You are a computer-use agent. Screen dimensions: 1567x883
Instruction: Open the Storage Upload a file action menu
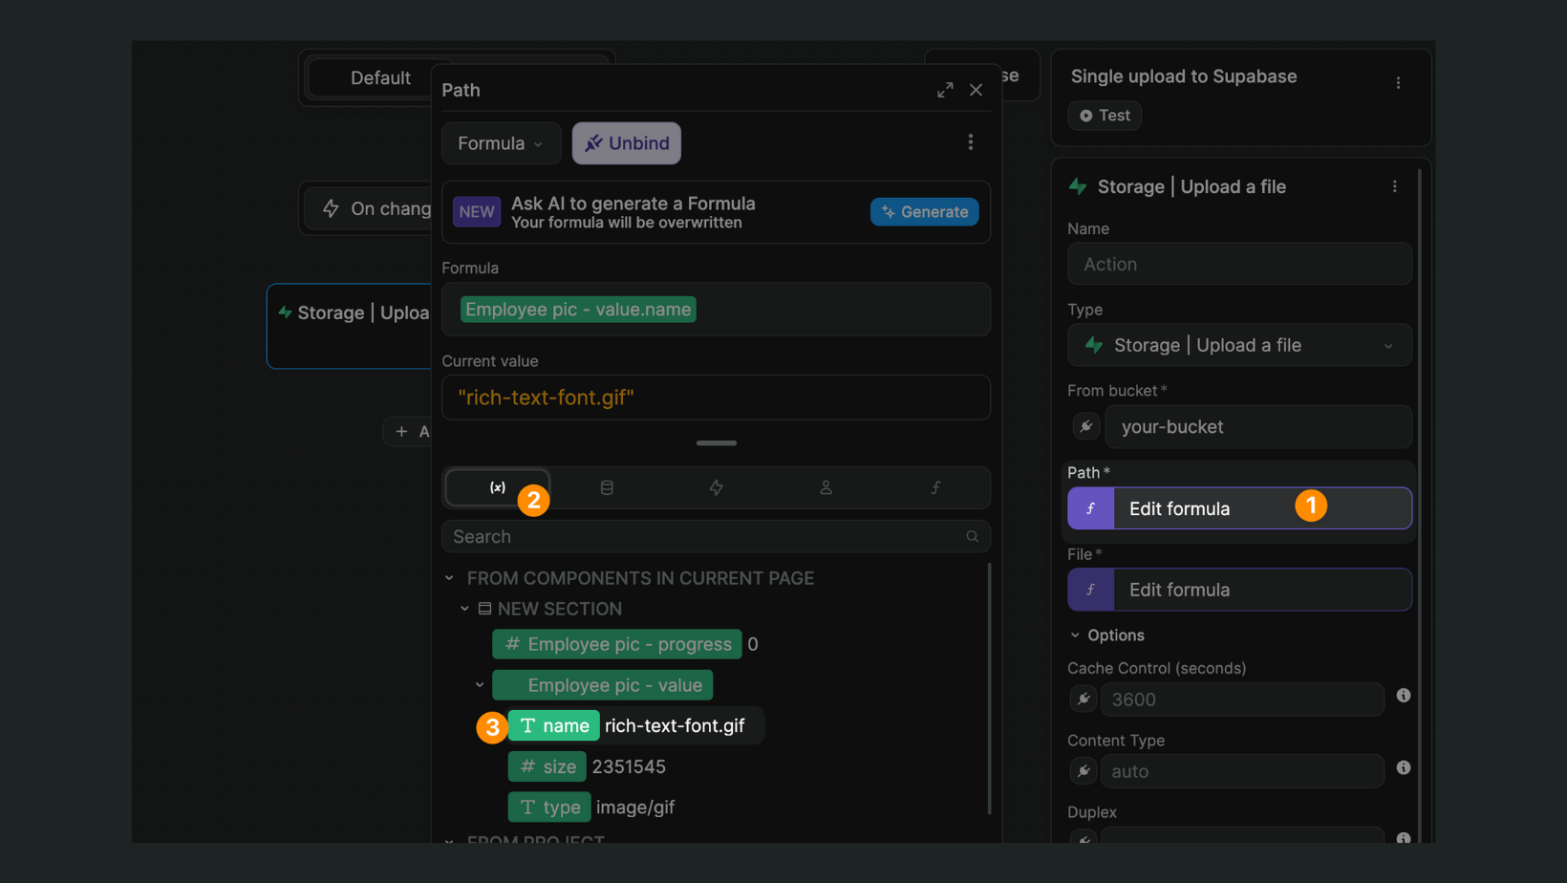[x=1394, y=186]
